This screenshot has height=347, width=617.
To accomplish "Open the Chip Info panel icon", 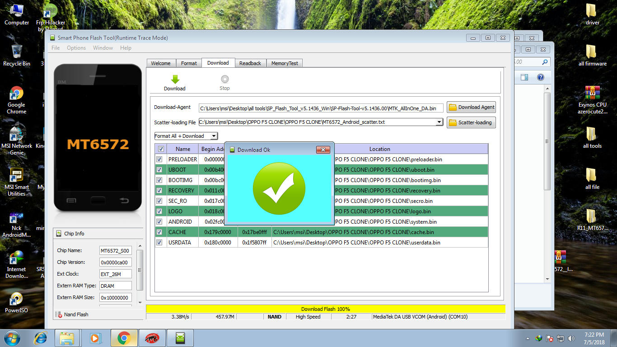I will 59,234.
